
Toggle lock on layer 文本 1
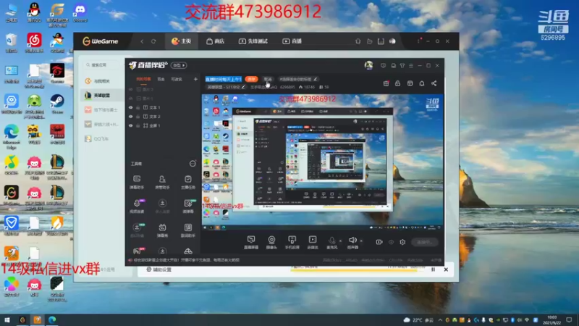click(138, 107)
